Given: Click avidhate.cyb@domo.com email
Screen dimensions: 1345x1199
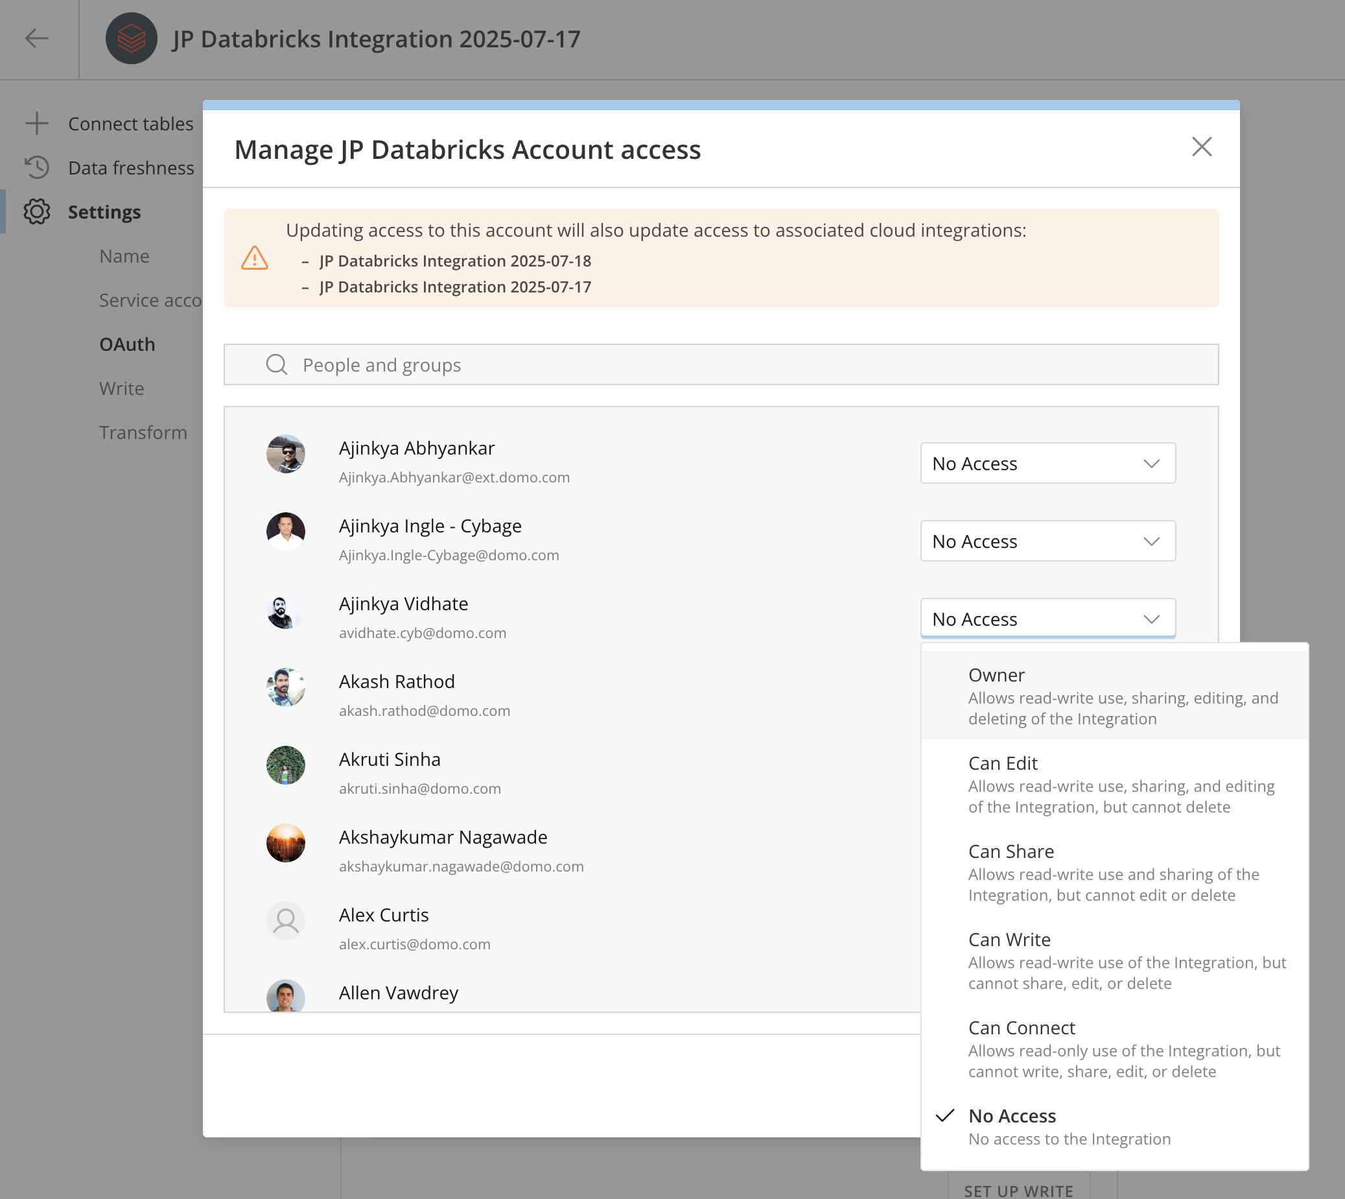Looking at the screenshot, I should tap(423, 632).
